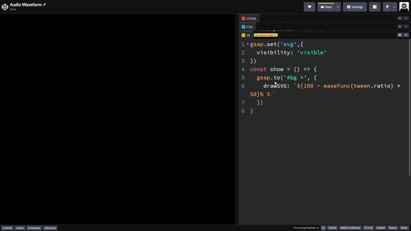Show keyboard Shortcuts

pos(50,228)
